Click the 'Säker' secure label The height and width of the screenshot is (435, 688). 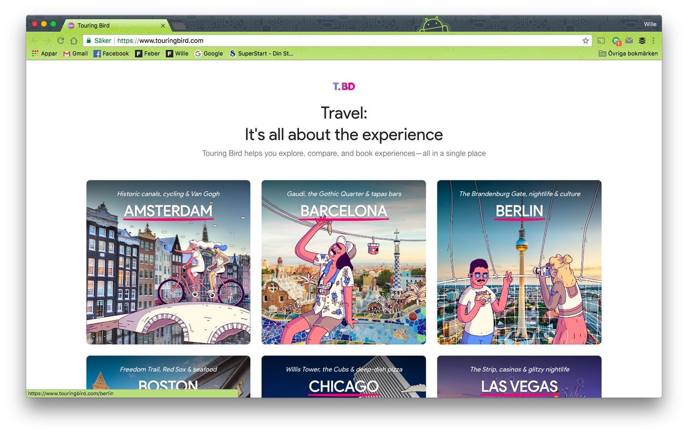coord(102,41)
